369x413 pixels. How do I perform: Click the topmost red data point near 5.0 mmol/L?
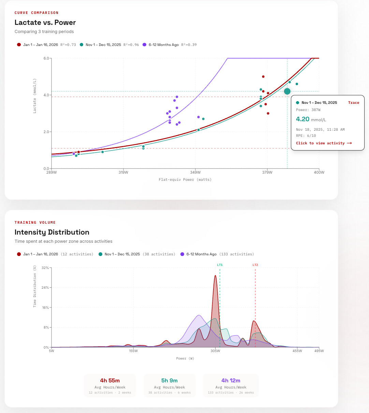tap(263, 77)
